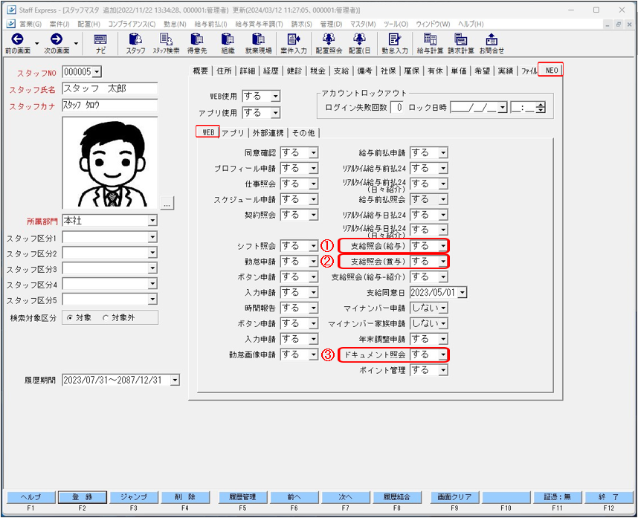Screen dimensions: 638x518
Task: Click the browse button beside staff photo
Action: [167, 204]
